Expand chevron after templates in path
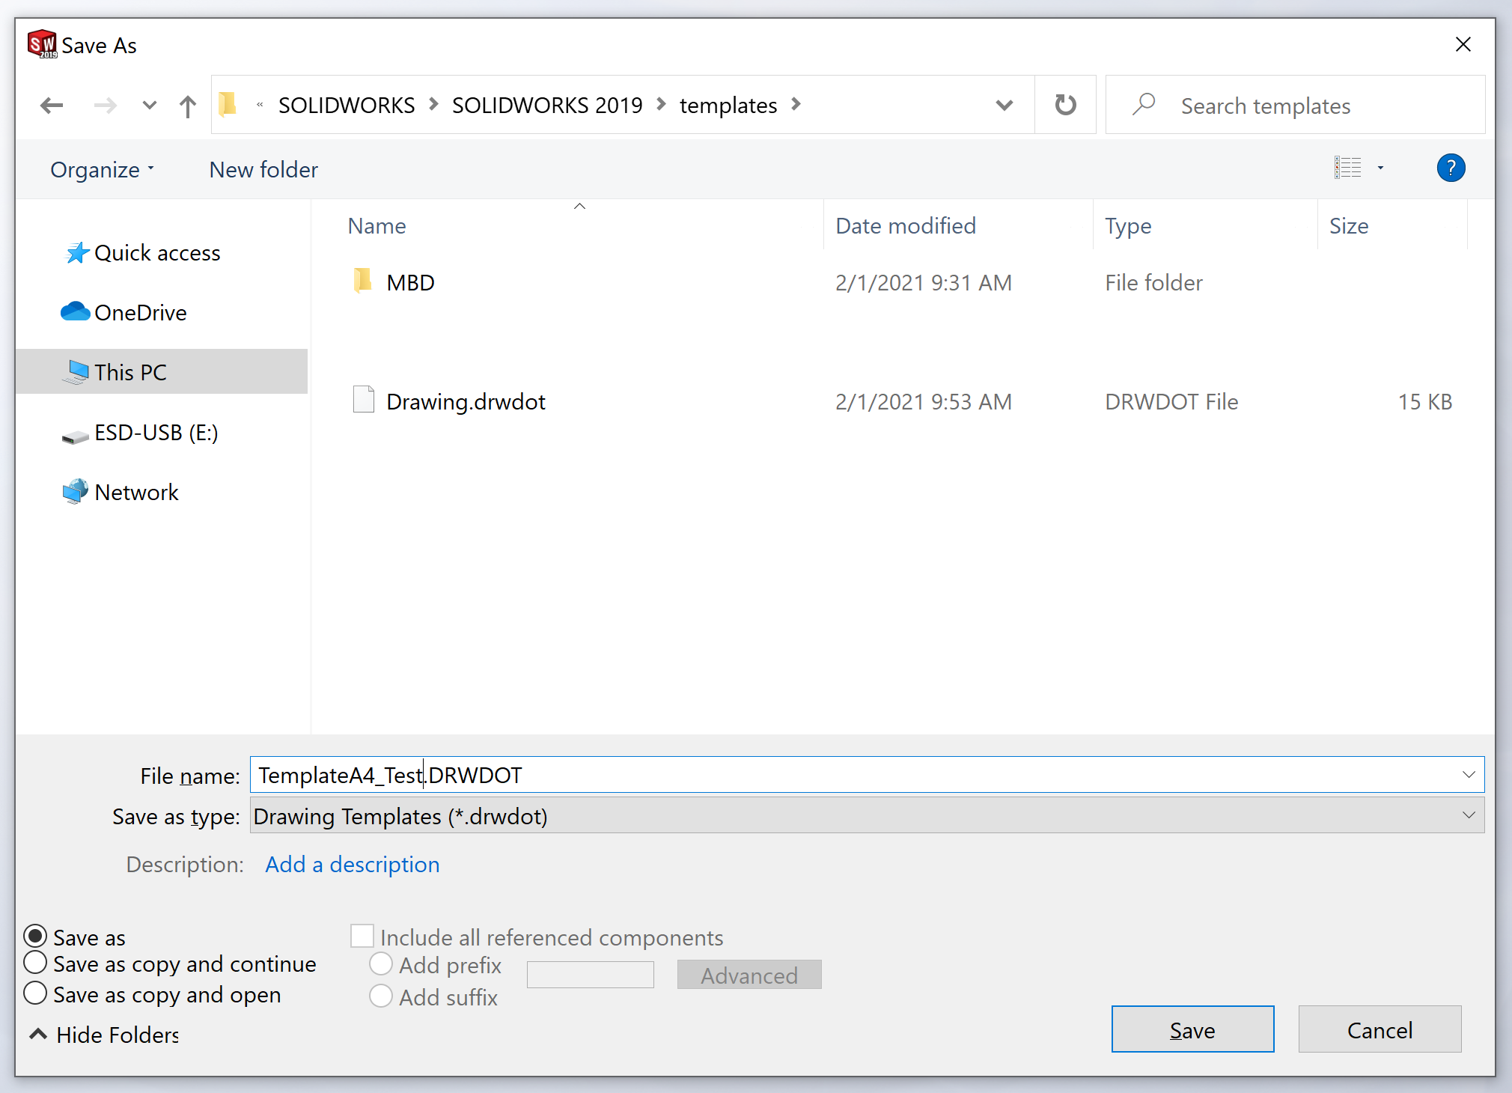The height and width of the screenshot is (1093, 1512). tap(796, 105)
